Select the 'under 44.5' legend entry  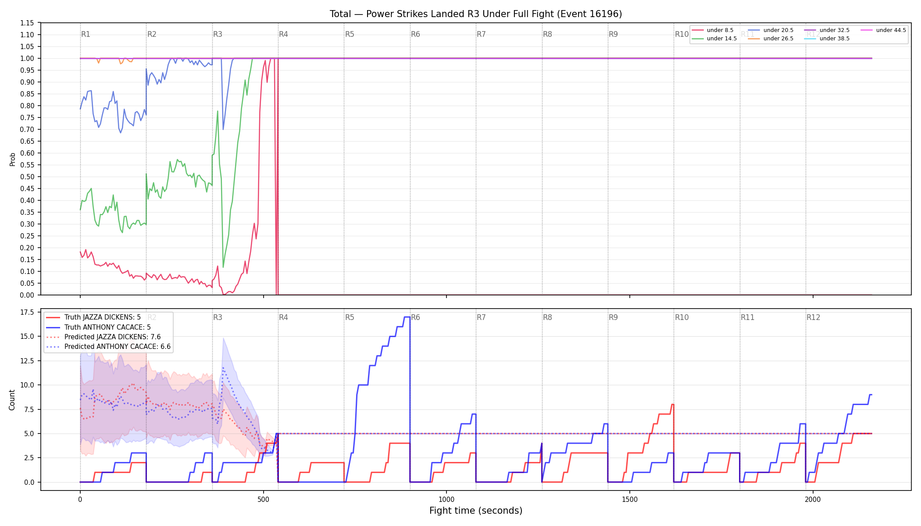point(883,30)
